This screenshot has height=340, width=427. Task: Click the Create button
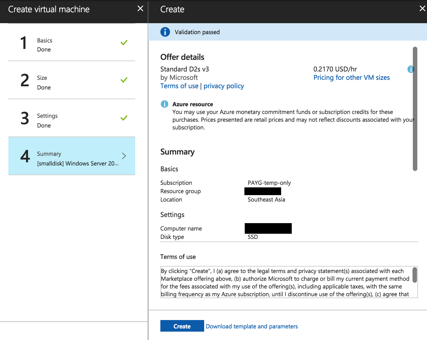[182, 326]
